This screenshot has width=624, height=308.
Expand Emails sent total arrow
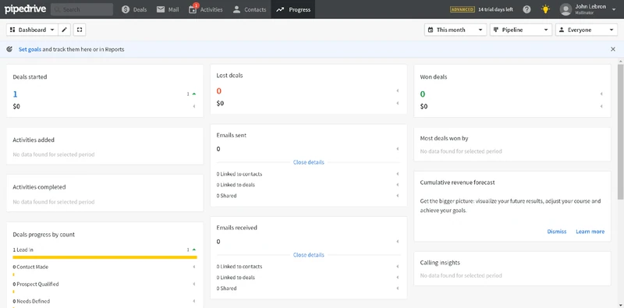pos(398,149)
